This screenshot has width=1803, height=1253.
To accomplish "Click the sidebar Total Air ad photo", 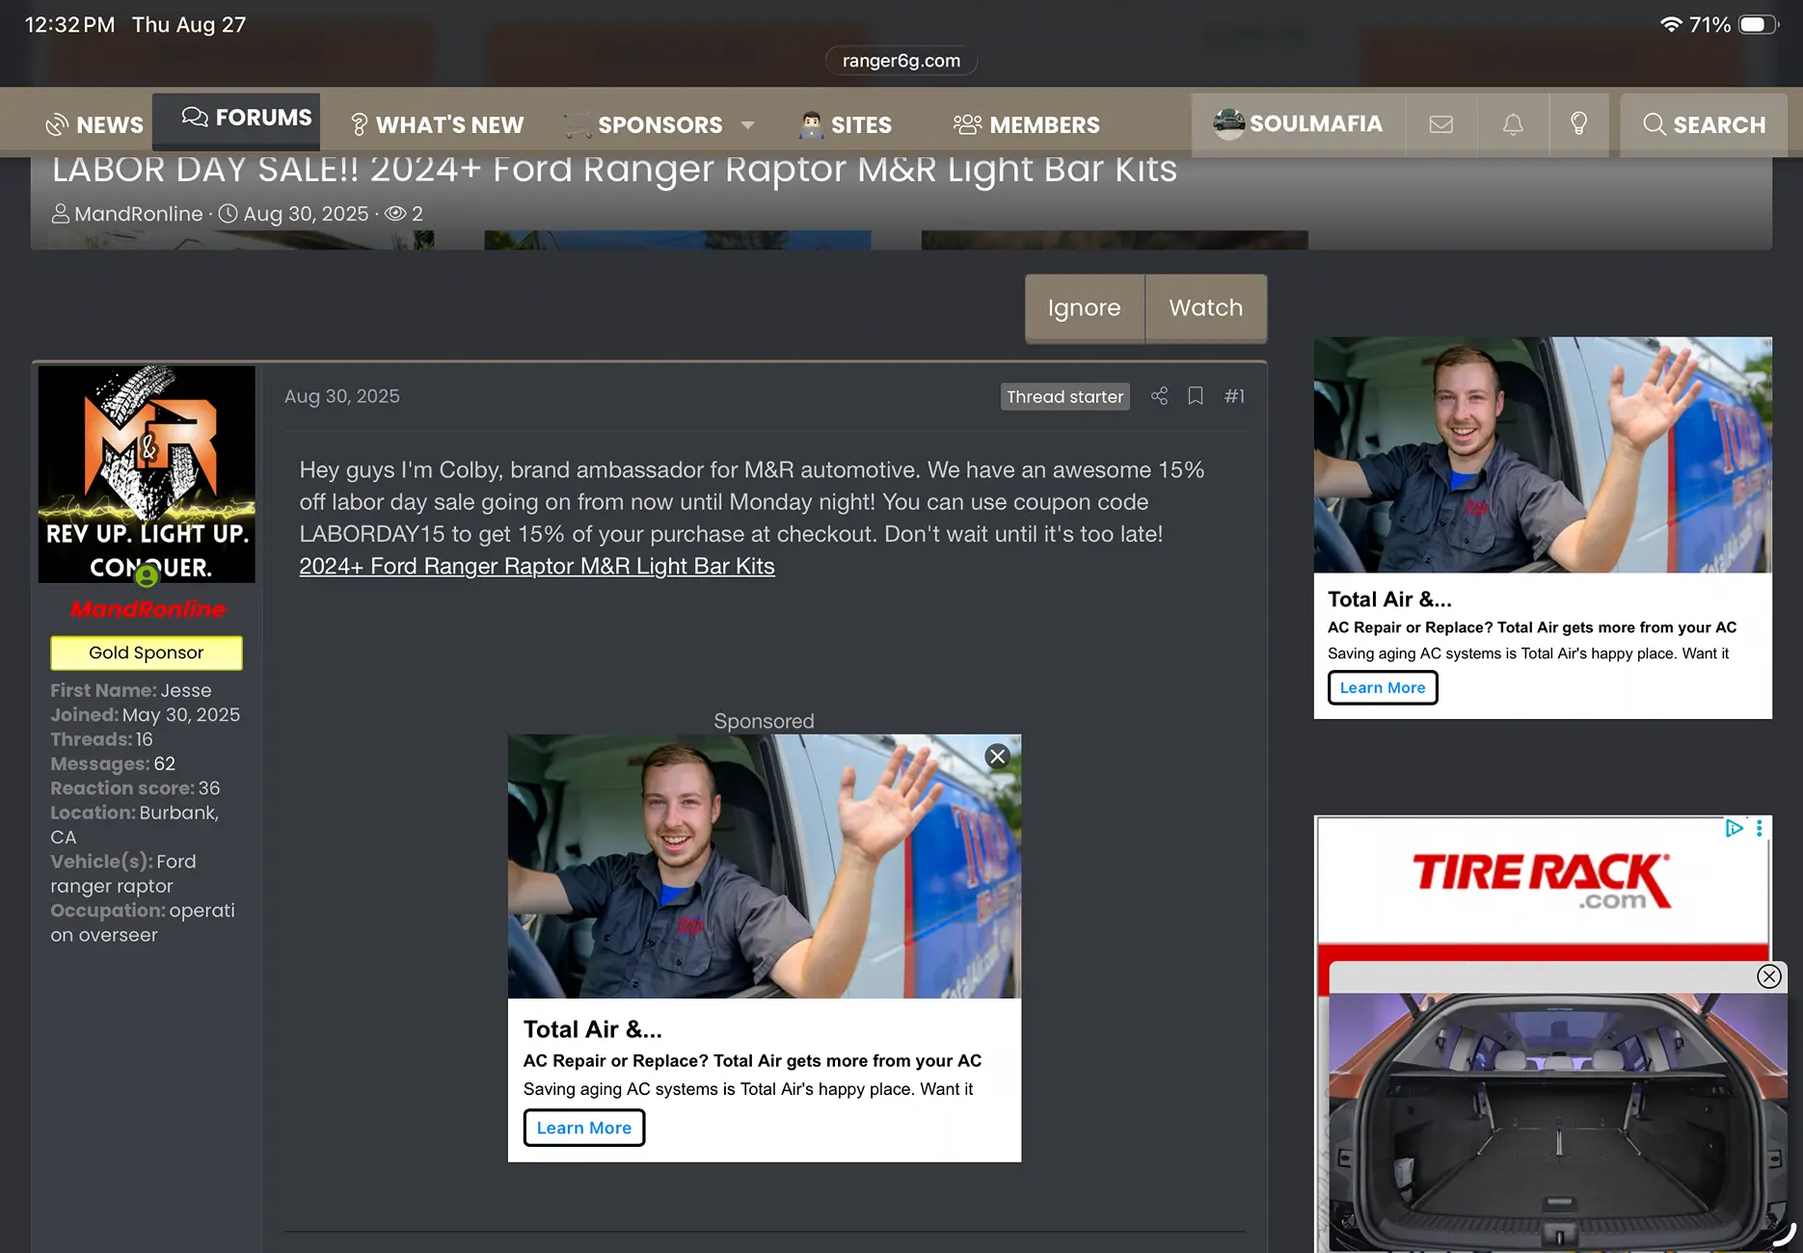I will (1543, 455).
